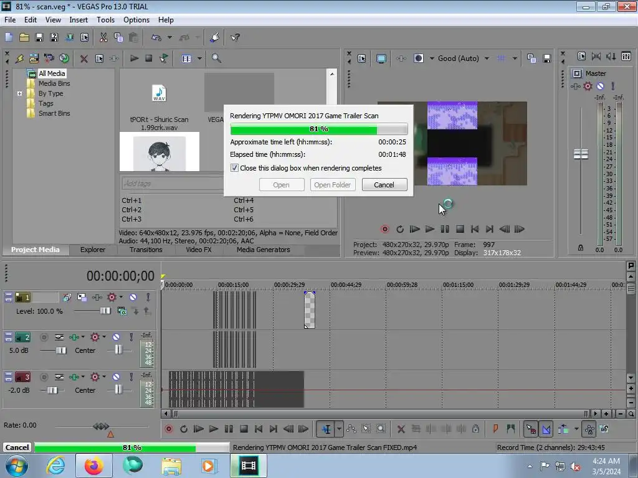638x478 pixels.
Task: Click the Insert Marker orange flag icon
Action: (495, 429)
